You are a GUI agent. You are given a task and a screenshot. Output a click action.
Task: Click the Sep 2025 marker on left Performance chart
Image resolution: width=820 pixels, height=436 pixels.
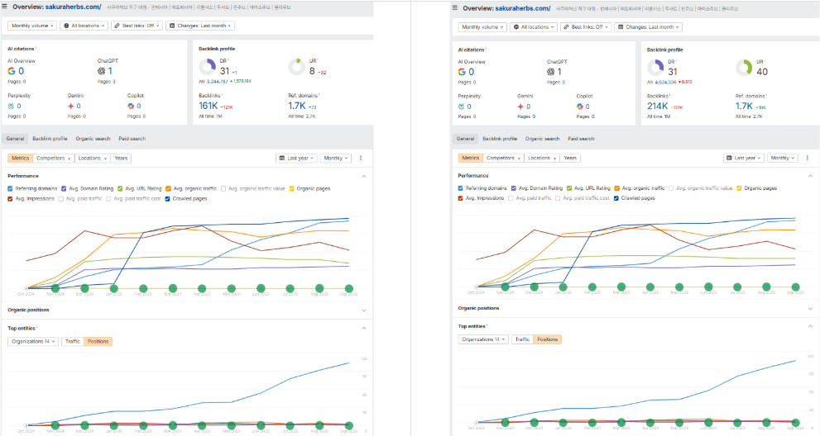348,289
